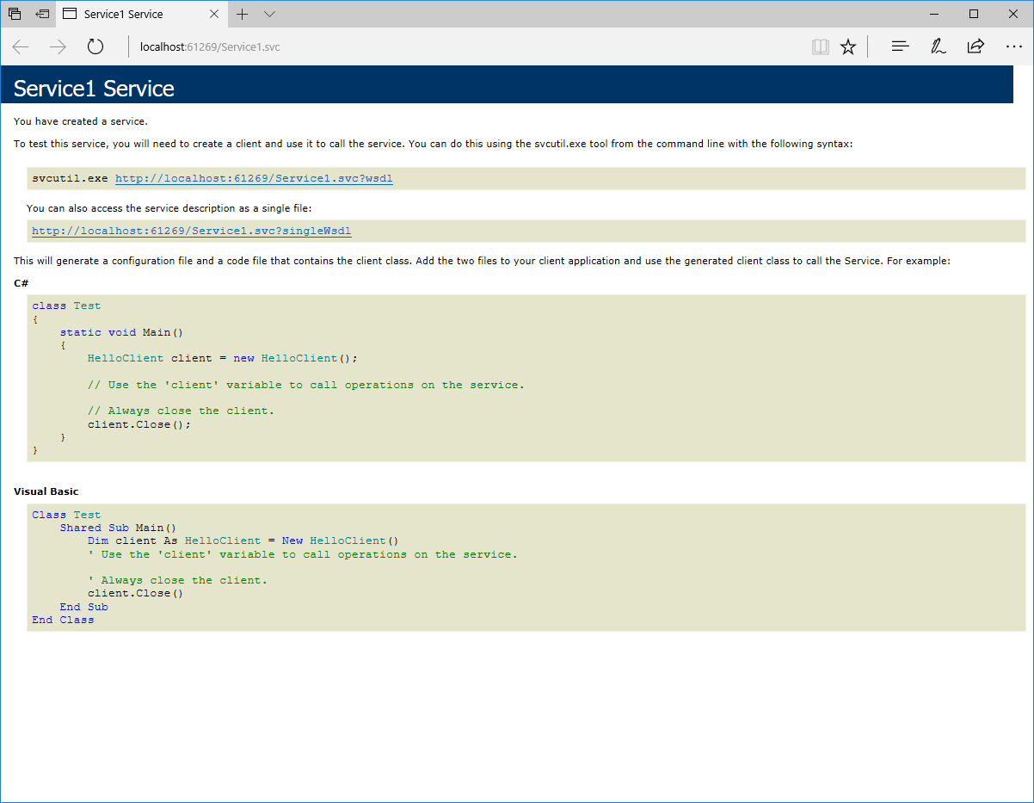Click the 'static void Main()' line
This screenshot has height=803, width=1034.
point(121,332)
